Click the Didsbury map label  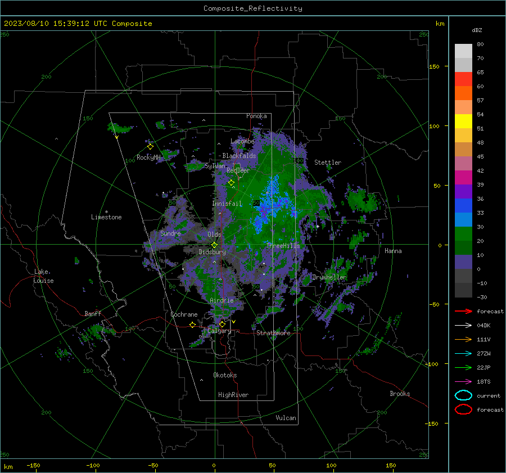pos(212,252)
